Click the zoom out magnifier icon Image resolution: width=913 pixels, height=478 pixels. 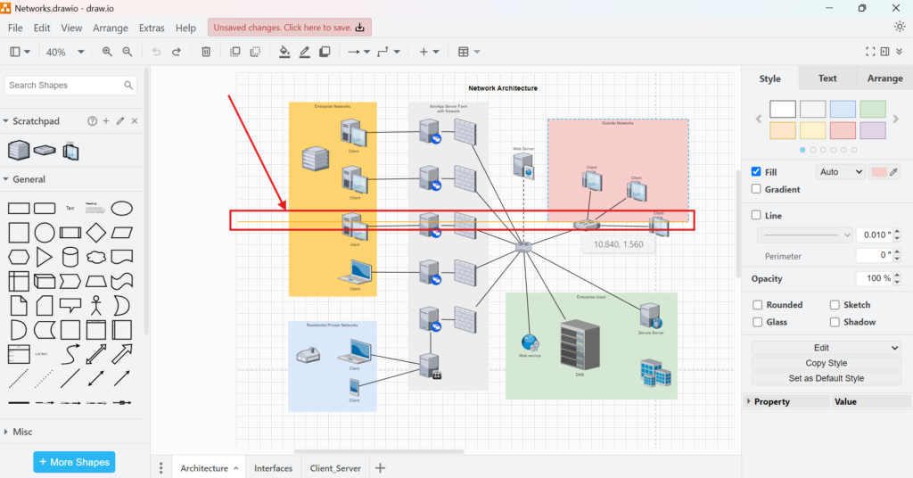(127, 52)
